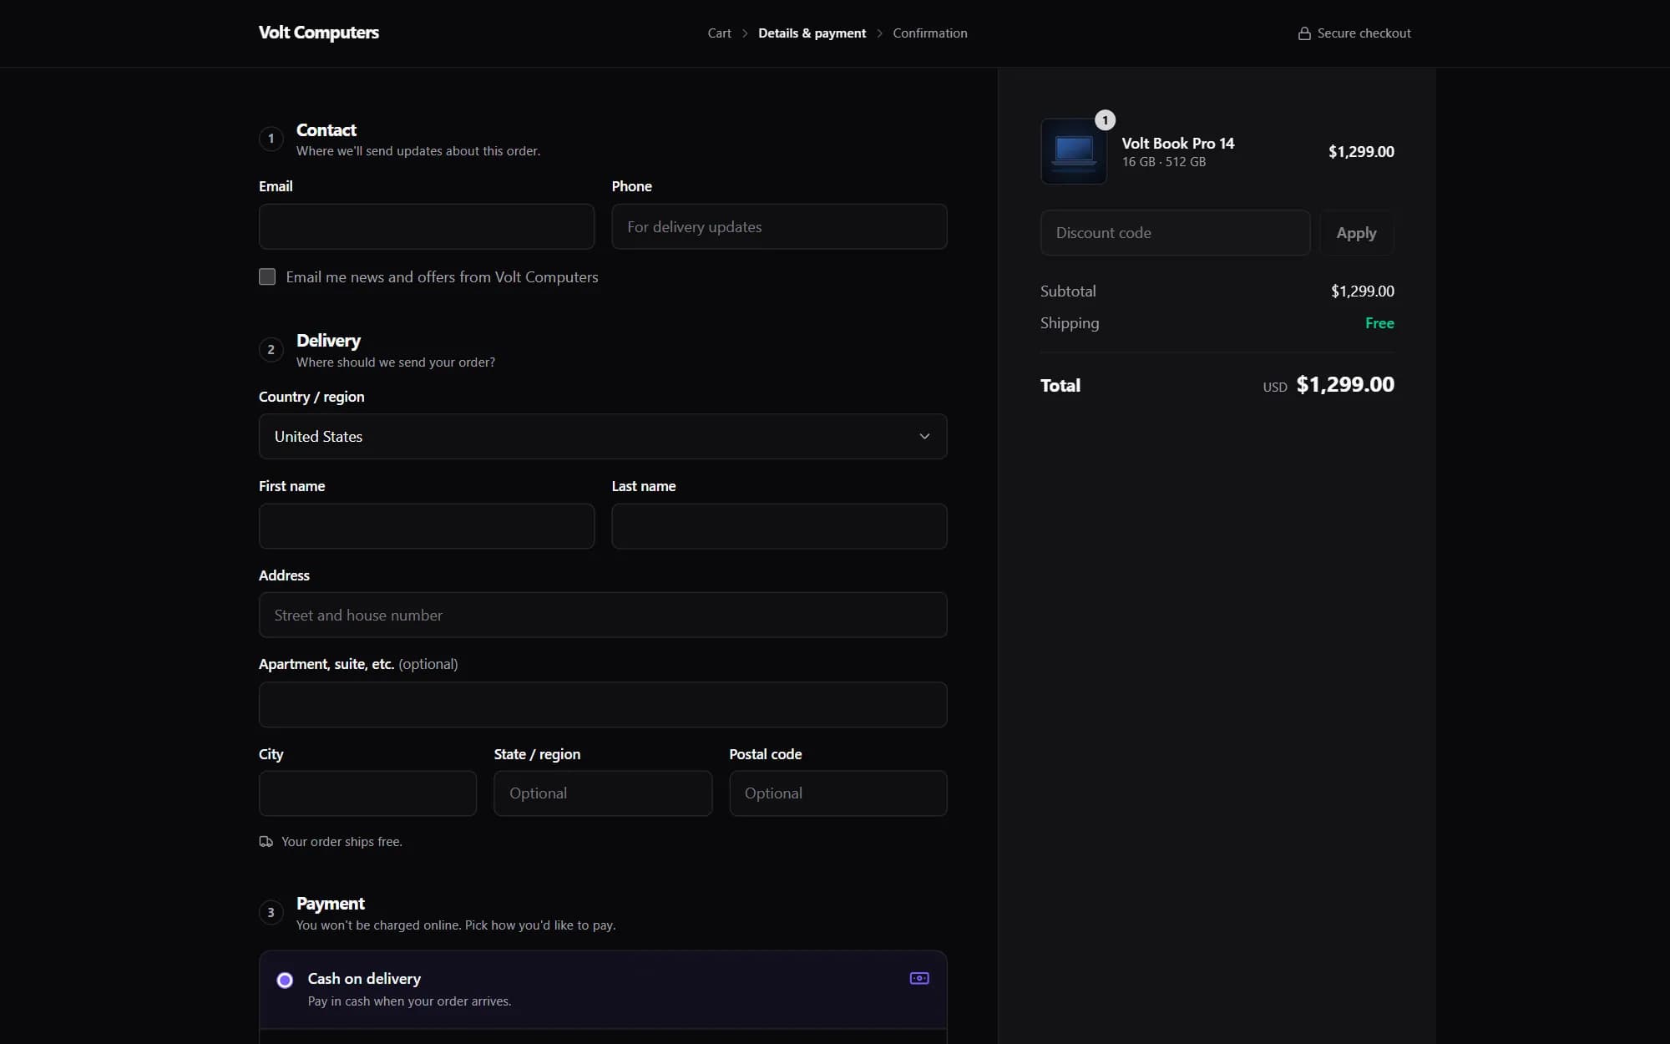This screenshot has width=1670, height=1044.
Task: Select Confirmation breadcrumb step
Action: click(x=930, y=33)
